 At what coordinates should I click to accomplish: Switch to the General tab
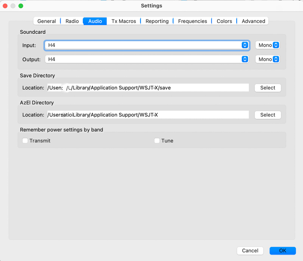coord(47,21)
